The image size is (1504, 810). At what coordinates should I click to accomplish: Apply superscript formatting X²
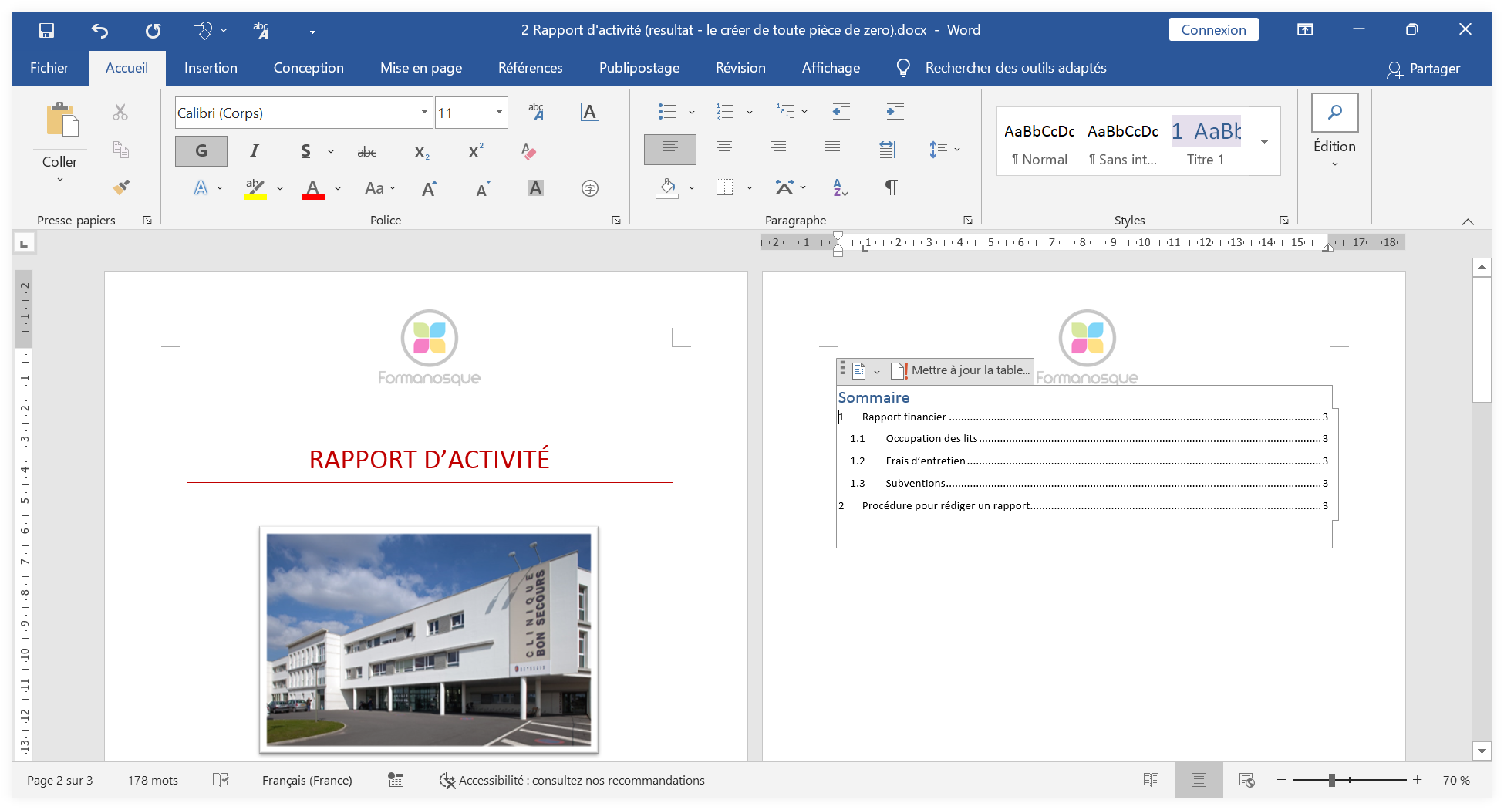tap(476, 151)
